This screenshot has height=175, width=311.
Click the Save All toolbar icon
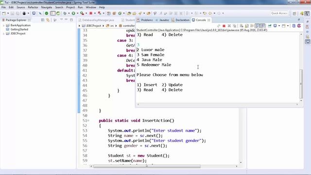17,13
